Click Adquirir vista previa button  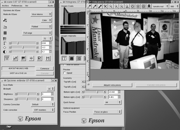[x=112, y=85]
